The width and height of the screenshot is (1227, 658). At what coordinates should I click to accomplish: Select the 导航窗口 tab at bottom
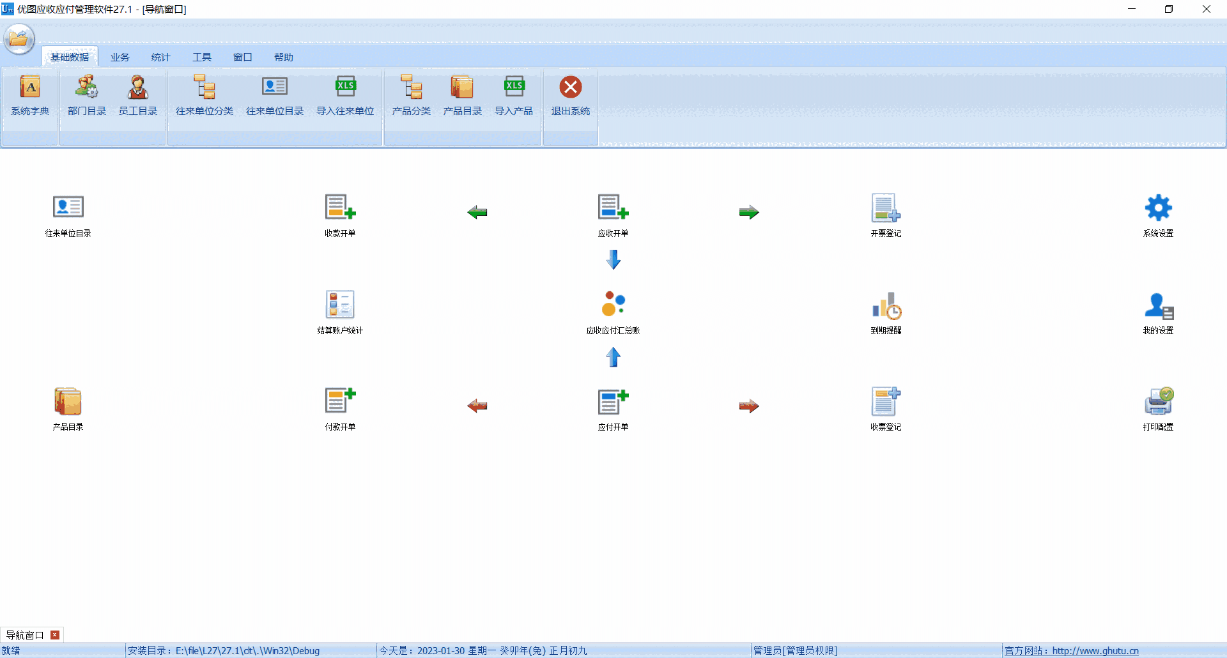(x=25, y=635)
